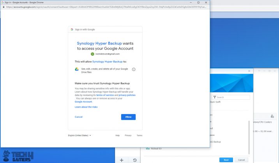
Task: Click the padlock icon in Chrome address bar
Action: pos(4,7)
